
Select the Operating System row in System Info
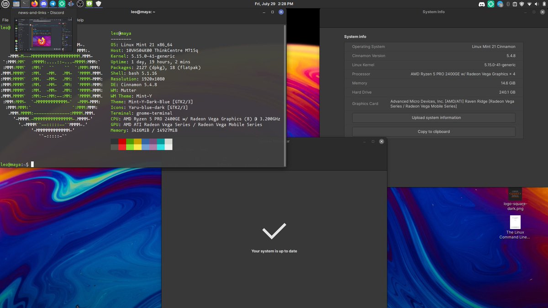point(433,47)
